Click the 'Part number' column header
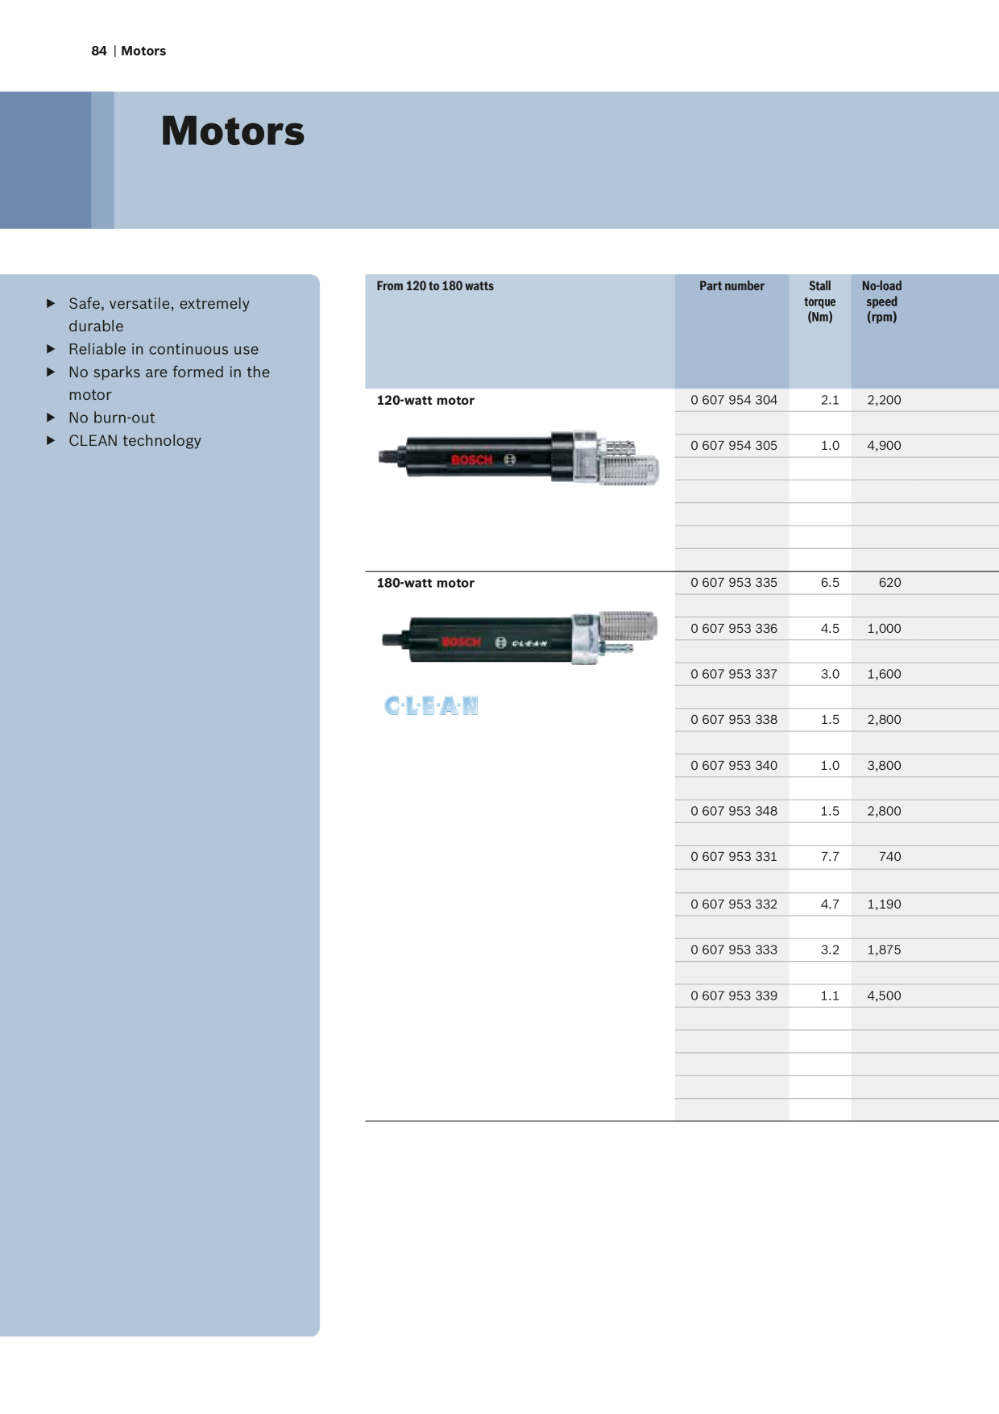 coord(732,286)
